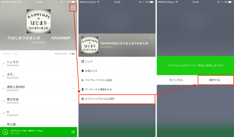Tap Wi-Fi icon in left status bar

tap(20, 2)
